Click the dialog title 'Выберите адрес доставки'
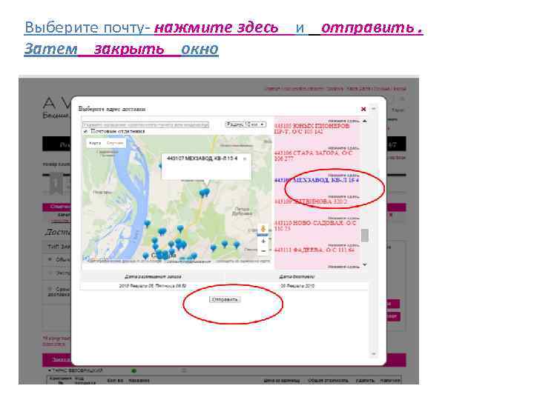The image size is (534, 400). tap(112, 109)
